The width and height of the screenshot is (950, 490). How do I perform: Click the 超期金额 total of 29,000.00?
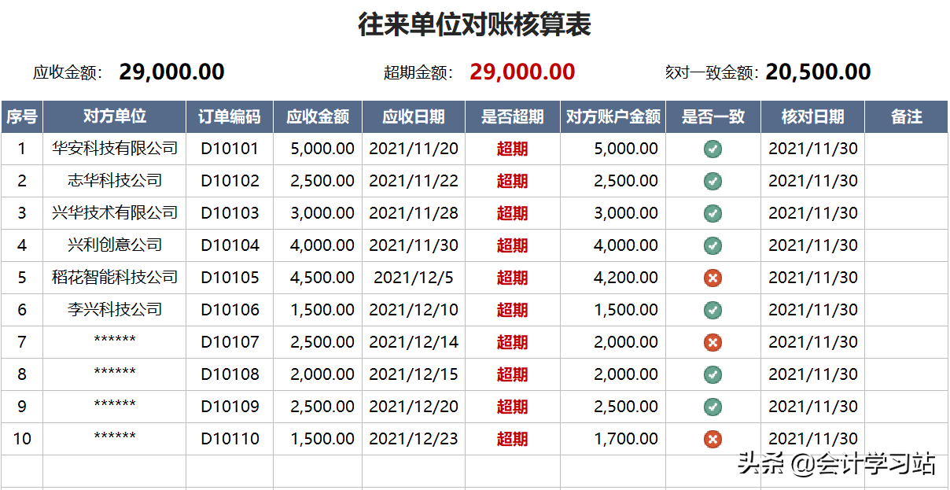(523, 72)
